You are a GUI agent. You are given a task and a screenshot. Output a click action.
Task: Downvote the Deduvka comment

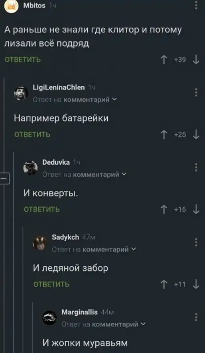(196, 210)
